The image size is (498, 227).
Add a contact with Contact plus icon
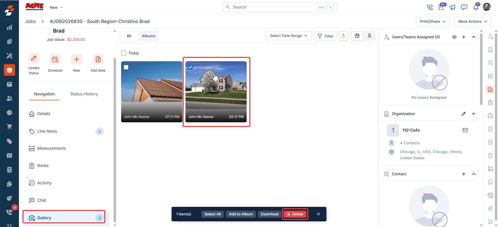pyautogui.click(x=464, y=174)
